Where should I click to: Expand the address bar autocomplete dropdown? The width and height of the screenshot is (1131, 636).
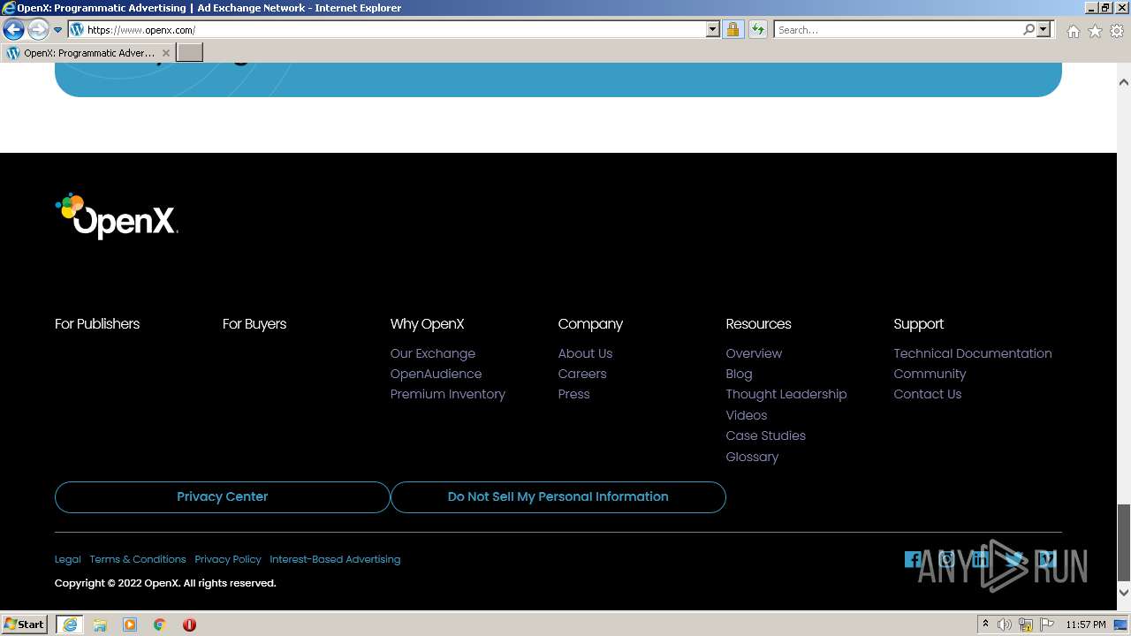click(x=713, y=30)
